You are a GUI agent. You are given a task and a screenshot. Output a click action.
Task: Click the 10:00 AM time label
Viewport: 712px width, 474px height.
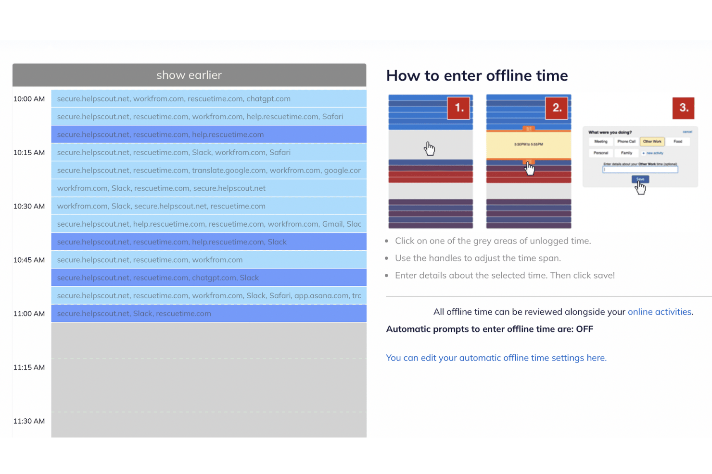click(29, 99)
